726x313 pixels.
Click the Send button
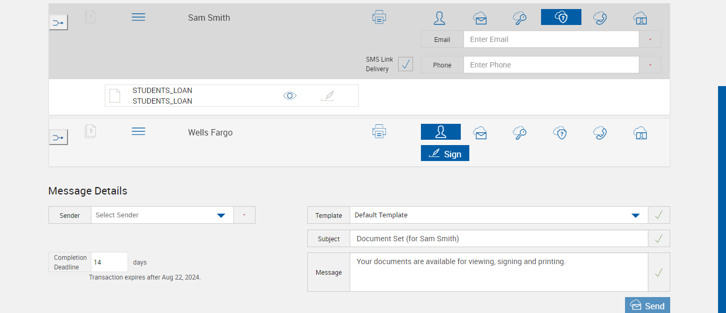pyautogui.click(x=647, y=306)
